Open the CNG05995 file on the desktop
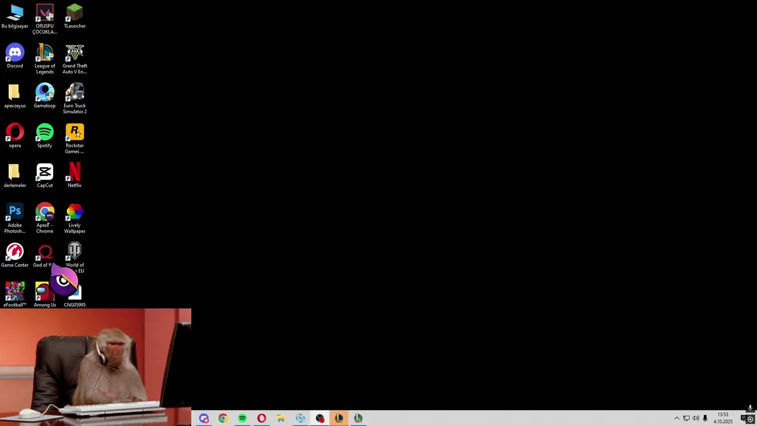Screen dimensions: 757x426 coord(75,295)
